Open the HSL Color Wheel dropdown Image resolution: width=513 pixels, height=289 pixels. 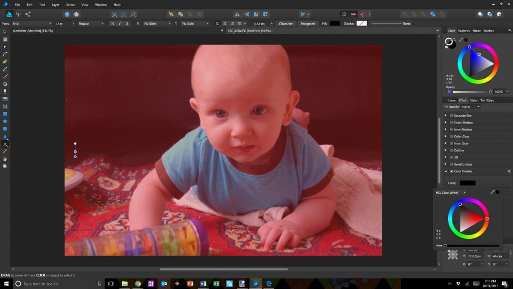450,192
